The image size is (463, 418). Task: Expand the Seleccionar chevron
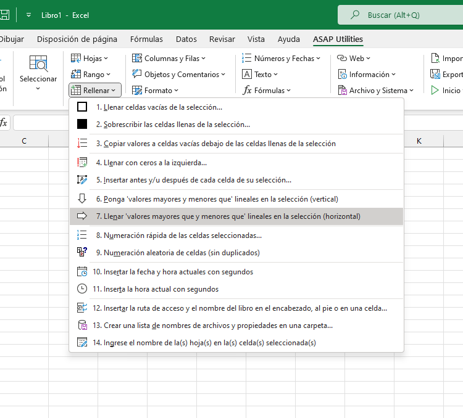(x=38, y=89)
